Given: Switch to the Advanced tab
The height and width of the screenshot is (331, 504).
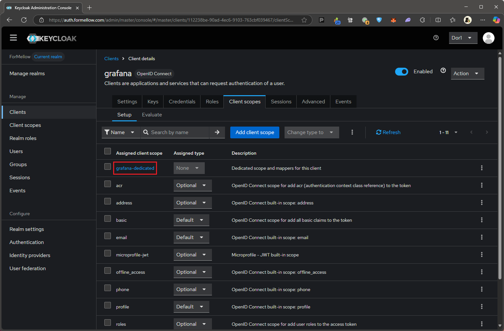Looking at the screenshot, I should (313, 102).
